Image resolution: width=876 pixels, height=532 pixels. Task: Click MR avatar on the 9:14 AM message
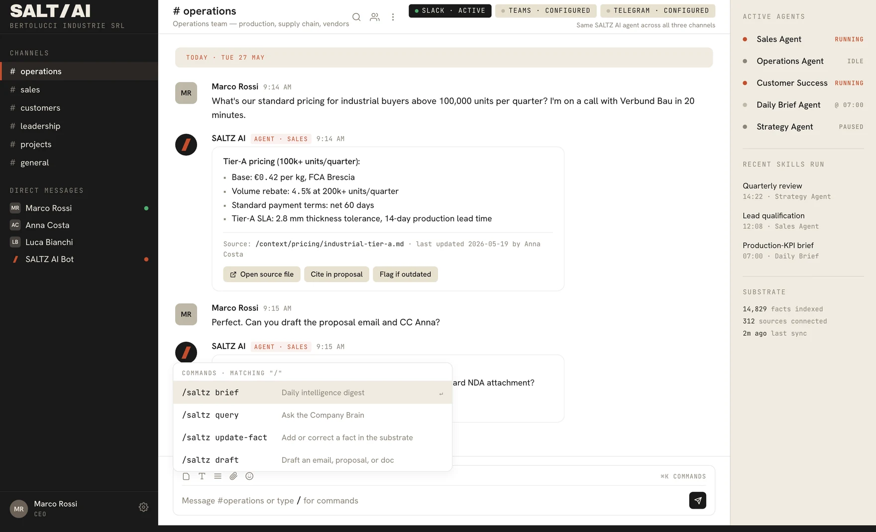[x=186, y=93]
